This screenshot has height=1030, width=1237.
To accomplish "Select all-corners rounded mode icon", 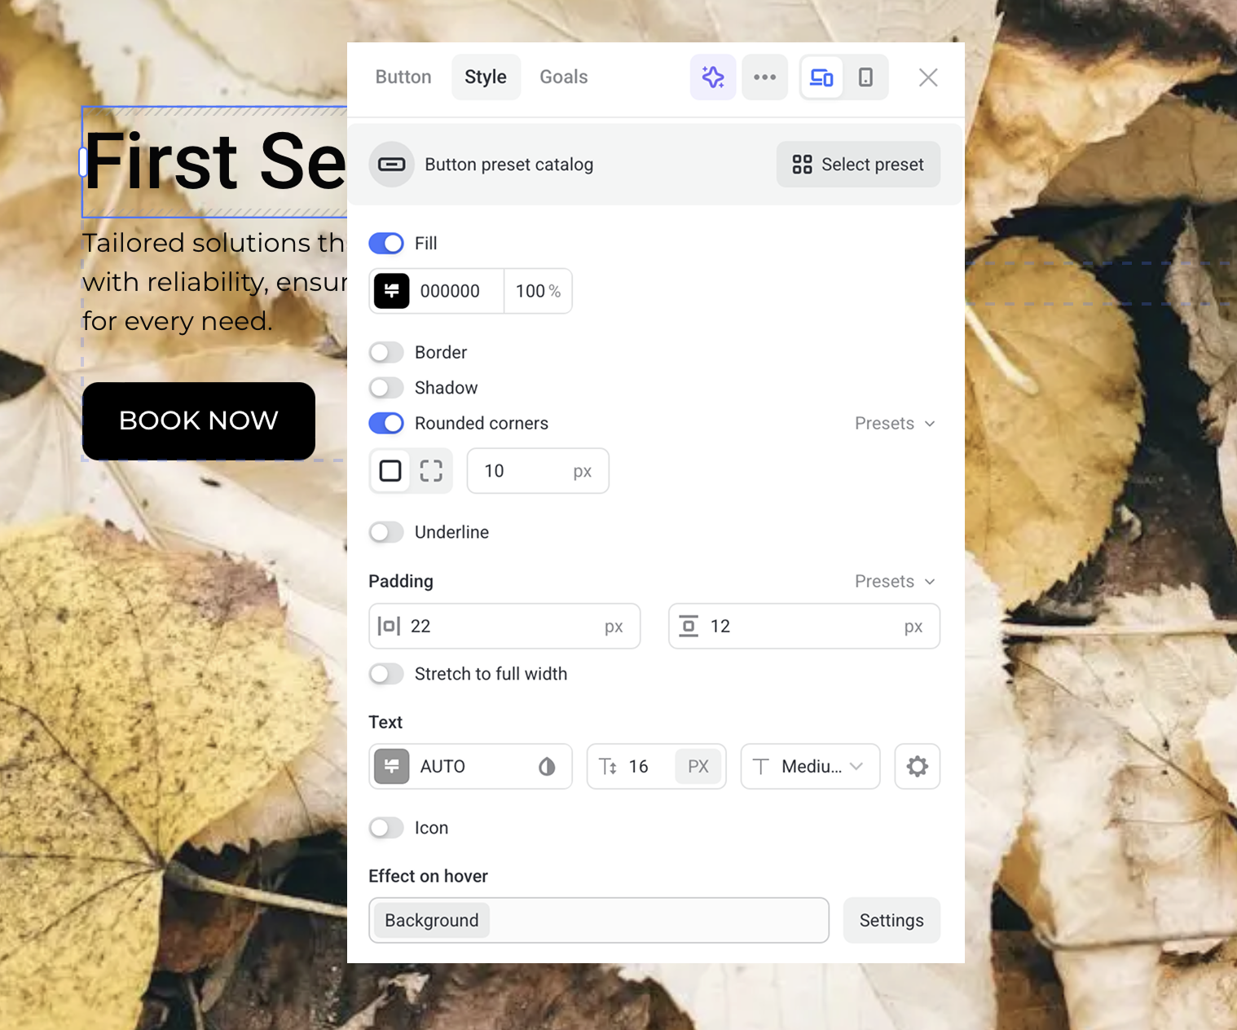I will (x=390, y=471).
